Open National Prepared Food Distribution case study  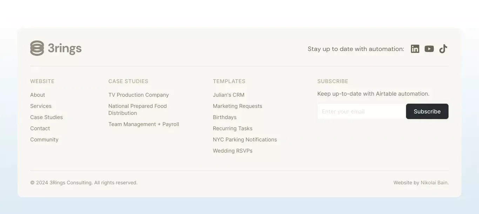[x=137, y=110]
